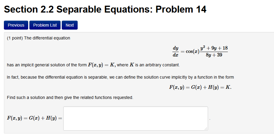Image resolution: width=274 pixels, height=136 pixels.
Task: Click the "Find such a solution" instruction text
Action: [x=70, y=97]
